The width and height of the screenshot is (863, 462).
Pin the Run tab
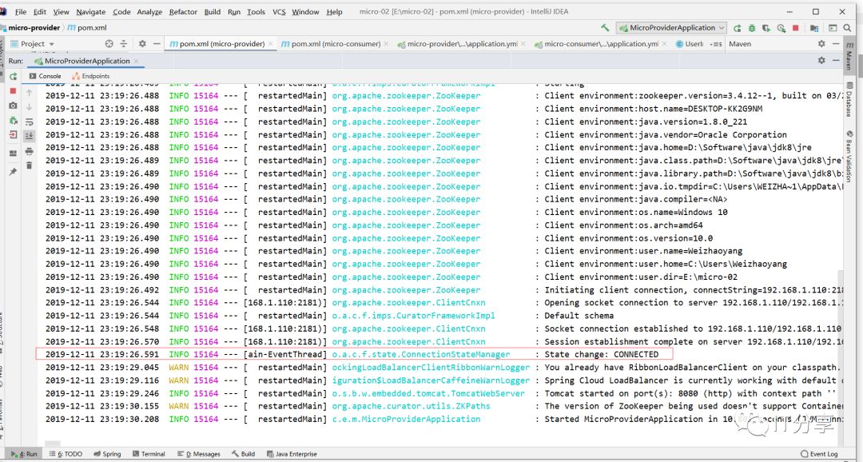coord(14,172)
